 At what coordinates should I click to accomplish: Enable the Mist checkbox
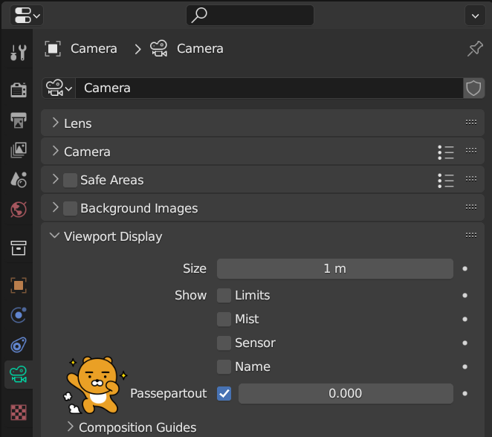[x=224, y=320]
